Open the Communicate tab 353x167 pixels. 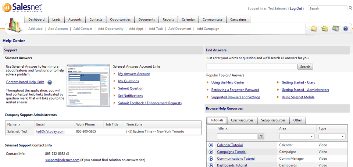pos(213,19)
